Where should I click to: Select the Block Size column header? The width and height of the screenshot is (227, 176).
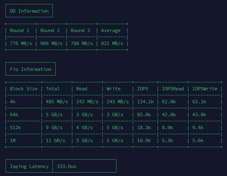[24, 89]
